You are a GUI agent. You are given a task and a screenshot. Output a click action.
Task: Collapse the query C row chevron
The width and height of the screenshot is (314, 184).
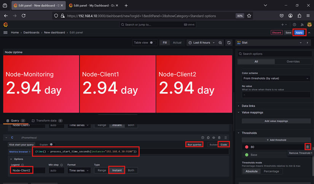pyautogui.click(x=6, y=138)
